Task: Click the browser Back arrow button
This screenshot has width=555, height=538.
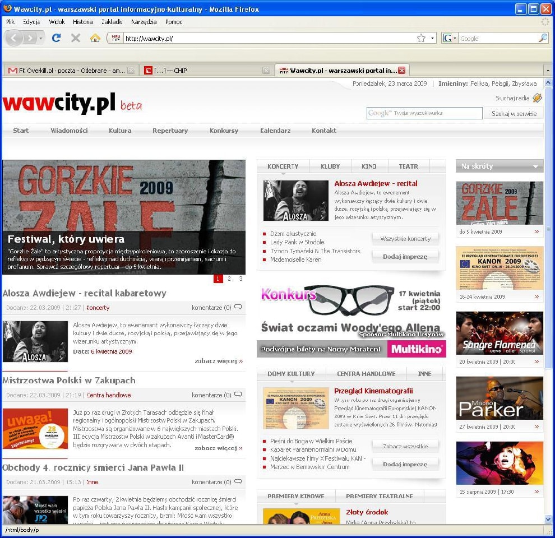Action: pyautogui.click(x=14, y=38)
